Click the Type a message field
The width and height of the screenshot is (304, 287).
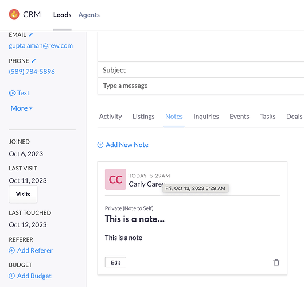[201, 86]
